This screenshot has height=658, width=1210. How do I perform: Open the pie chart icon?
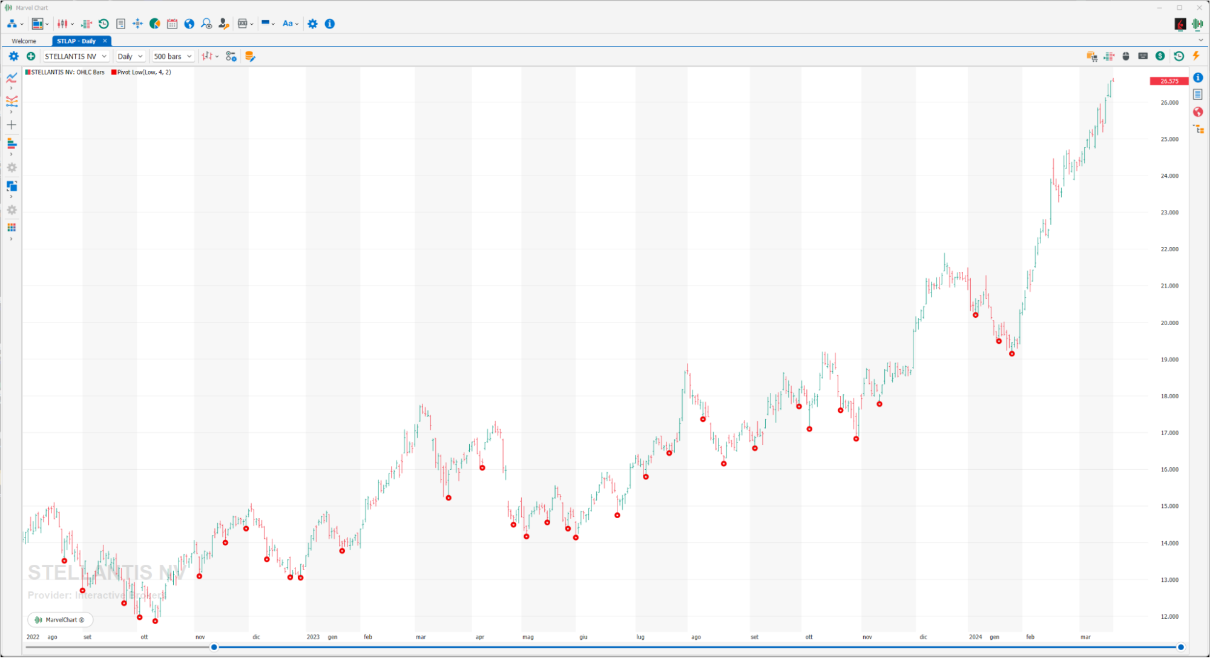[155, 24]
